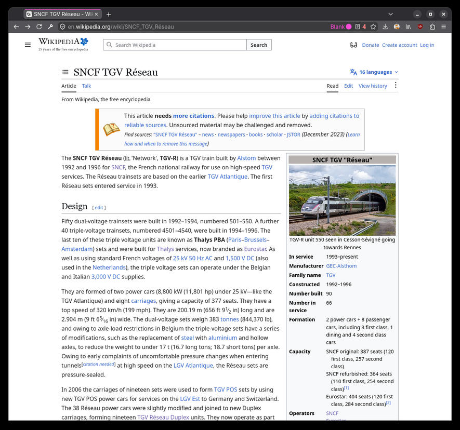This screenshot has height=430, width=460.
Task: Click the browser forward arrow
Action: (x=28, y=26)
